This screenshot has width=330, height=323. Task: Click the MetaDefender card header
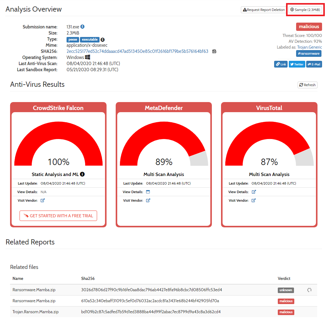(x=164, y=108)
